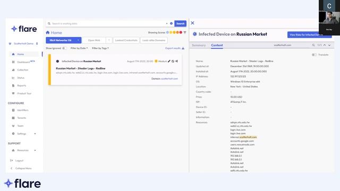Click the scatterholt.com find field in the detail panel
This screenshot has height=191, width=340.
pos(283,45)
